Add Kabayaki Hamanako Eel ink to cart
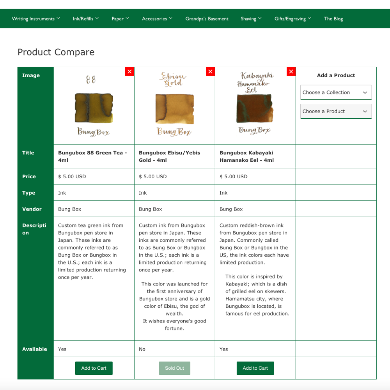Screen dimensions: 390x390 point(255,368)
